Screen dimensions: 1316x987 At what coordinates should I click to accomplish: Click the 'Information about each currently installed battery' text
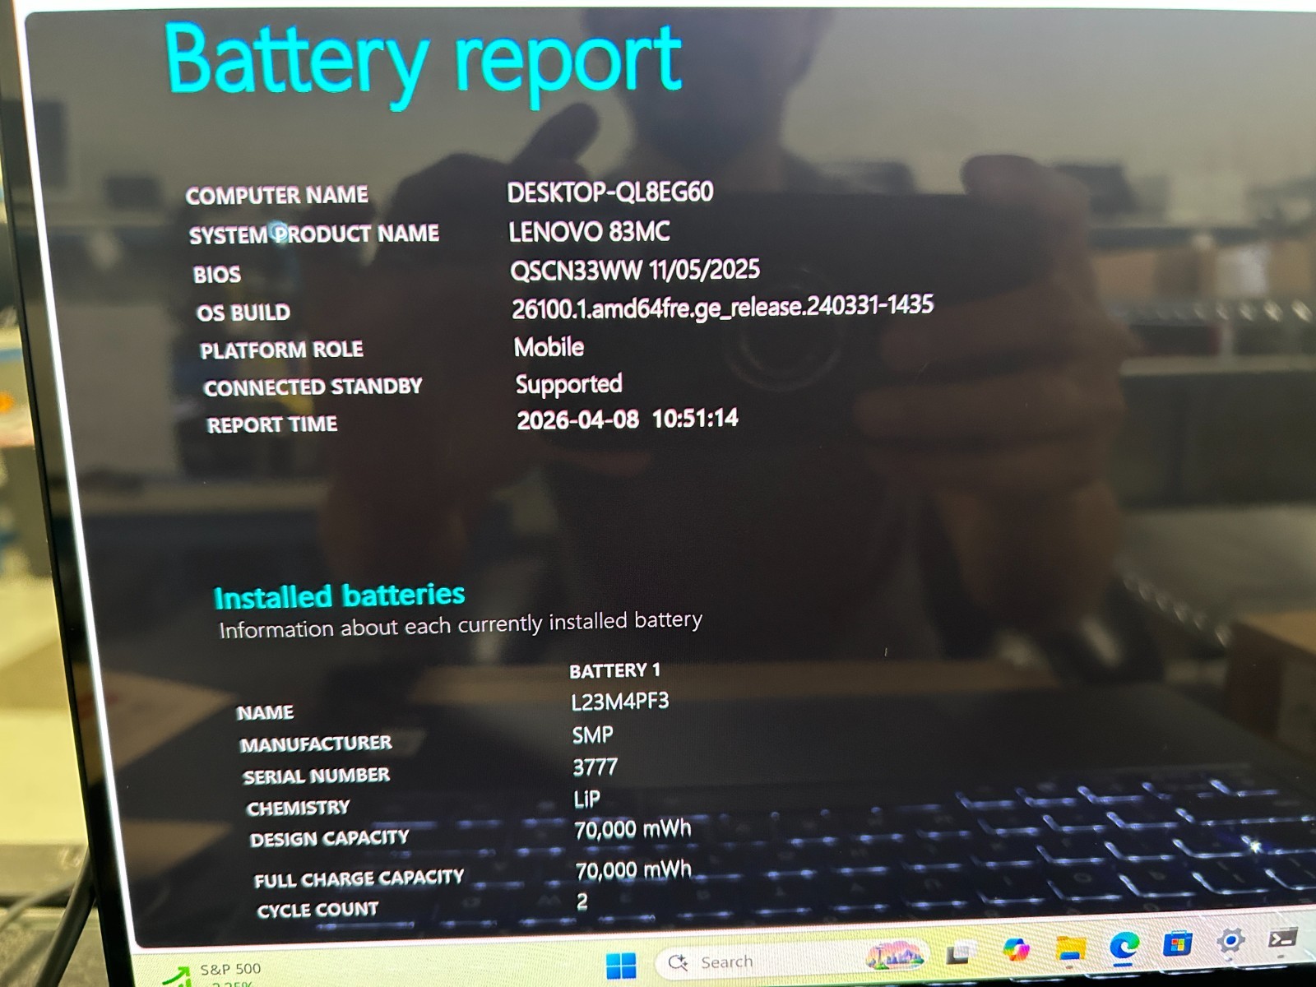click(461, 624)
